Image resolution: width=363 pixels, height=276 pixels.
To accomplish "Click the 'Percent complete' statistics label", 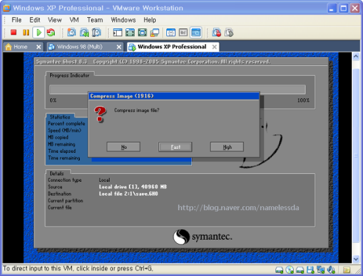I will (67, 124).
